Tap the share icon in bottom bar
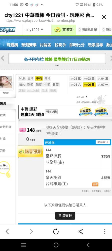 tap(80, 231)
